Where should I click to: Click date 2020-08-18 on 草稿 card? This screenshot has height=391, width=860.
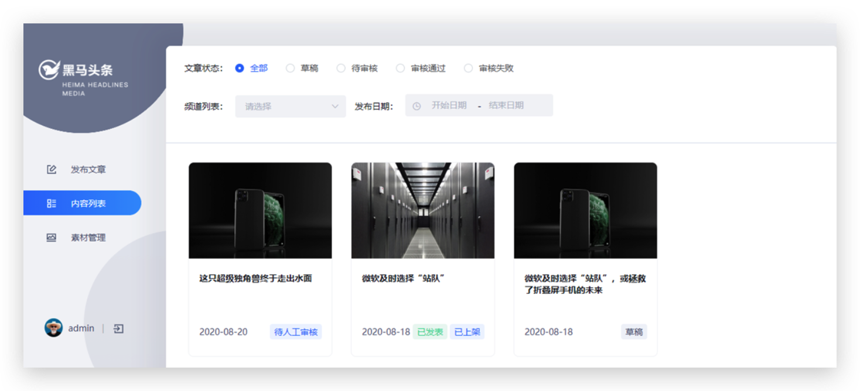(x=548, y=332)
